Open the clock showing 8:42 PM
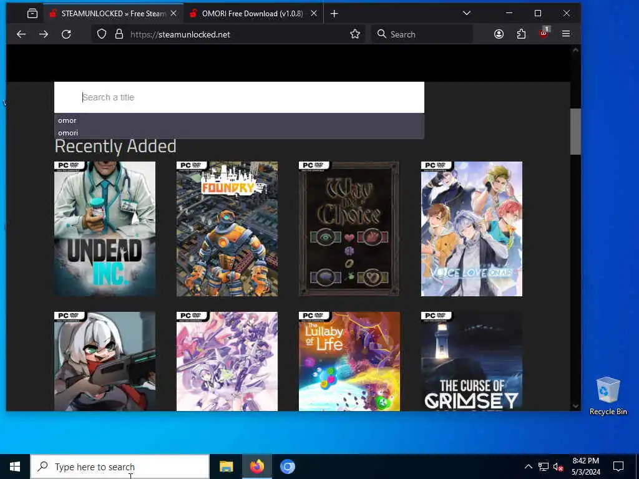This screenshot has width=639, height=479. pos(585,467)
